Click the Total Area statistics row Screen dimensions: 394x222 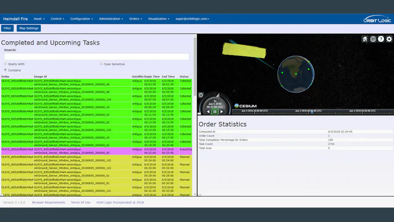coord(296,148)
